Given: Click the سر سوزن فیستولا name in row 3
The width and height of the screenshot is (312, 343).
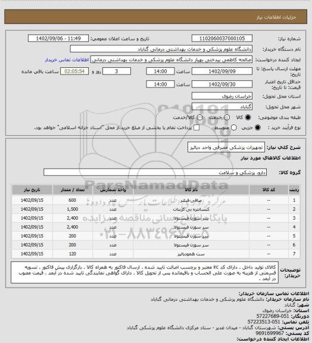Looking at the screenshot, I should coord(191,219).
